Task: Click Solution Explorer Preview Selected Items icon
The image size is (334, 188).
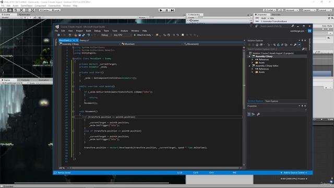Action: [x=299, y=45]
